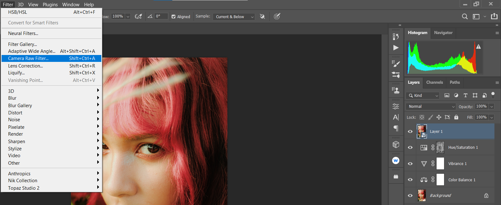Filter layers by pixel layers icon
501x205 pixels.
(447, 95)
